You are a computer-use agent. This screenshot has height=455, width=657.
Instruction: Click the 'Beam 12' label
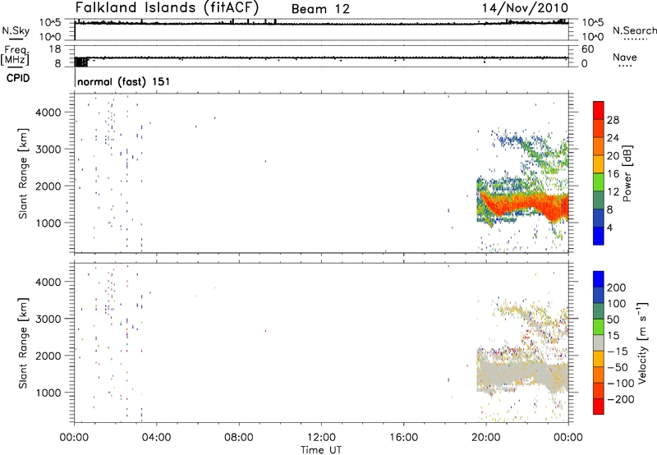pyautogui.click(x=320, y=9)
